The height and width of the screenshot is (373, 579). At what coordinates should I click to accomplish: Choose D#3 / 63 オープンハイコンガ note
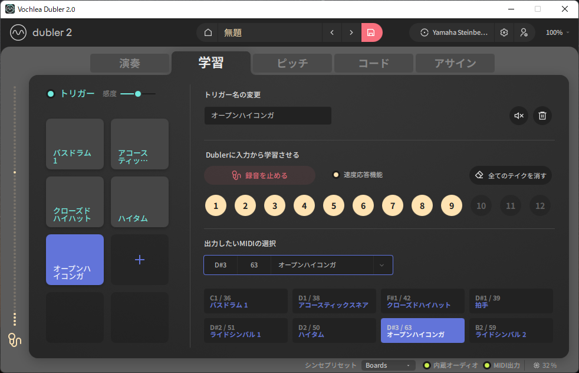(x=423, y=331)
